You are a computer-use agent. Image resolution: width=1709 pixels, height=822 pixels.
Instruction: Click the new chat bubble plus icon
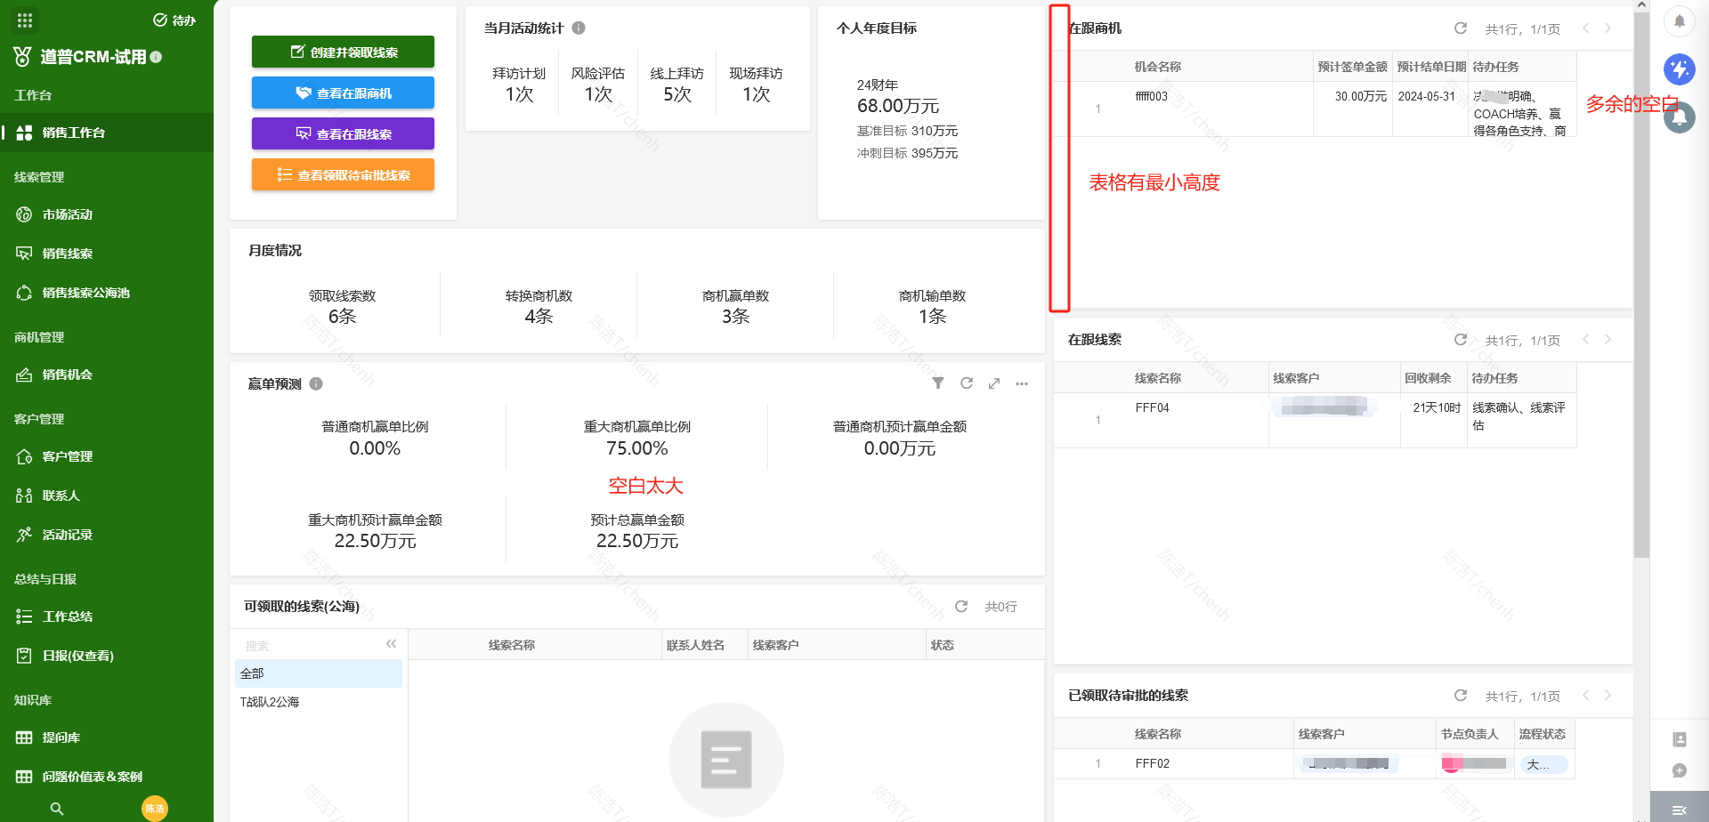point(1680,770)
